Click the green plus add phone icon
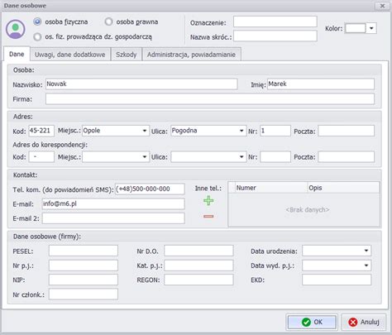The height and width of the screenshot is (335, 392). pyautogui.click(x=208, y=201)
